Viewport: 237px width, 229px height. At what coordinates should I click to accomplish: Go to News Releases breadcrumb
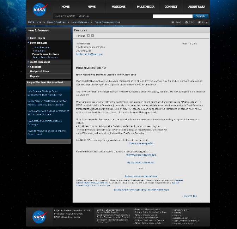80,22
